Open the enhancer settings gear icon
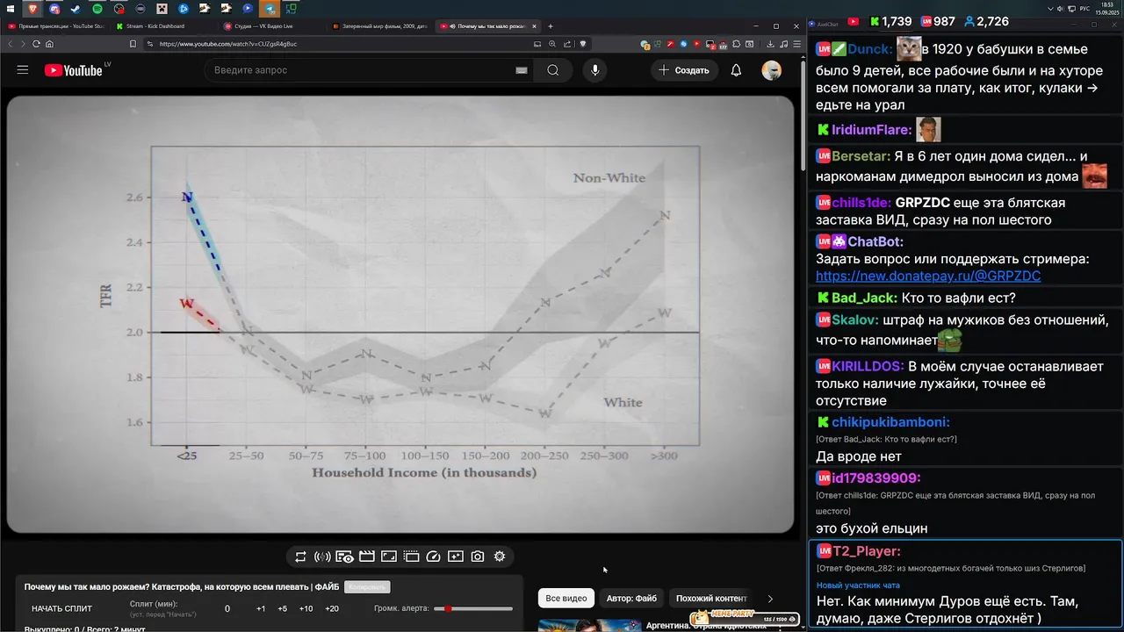Screen dimensions: 1124x632 coord(500,557)
